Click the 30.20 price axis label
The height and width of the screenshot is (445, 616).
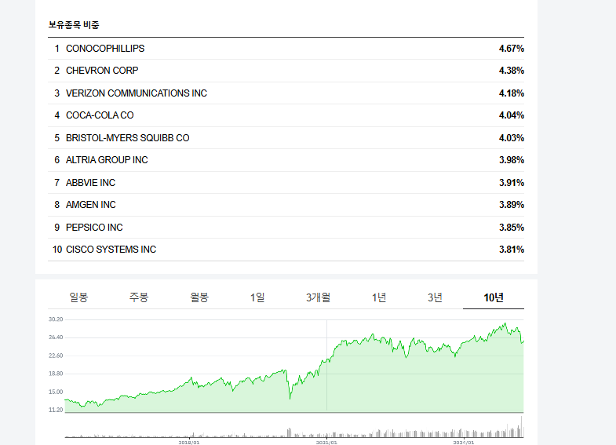[56, 319]
